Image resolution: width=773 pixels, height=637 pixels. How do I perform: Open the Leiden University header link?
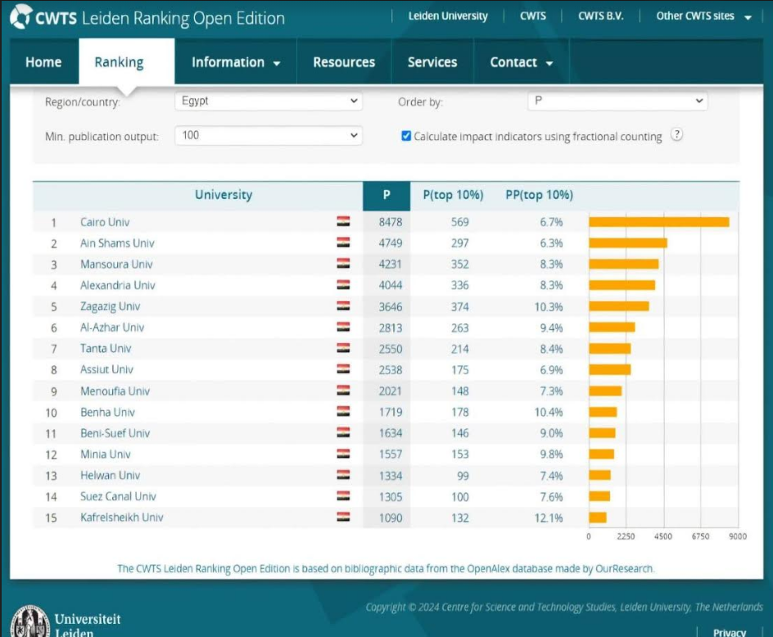pyautogui.click(x=447, y=16)
